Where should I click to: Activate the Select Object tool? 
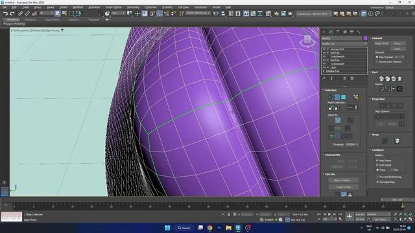pyautogui.click(x=58, y=14)
